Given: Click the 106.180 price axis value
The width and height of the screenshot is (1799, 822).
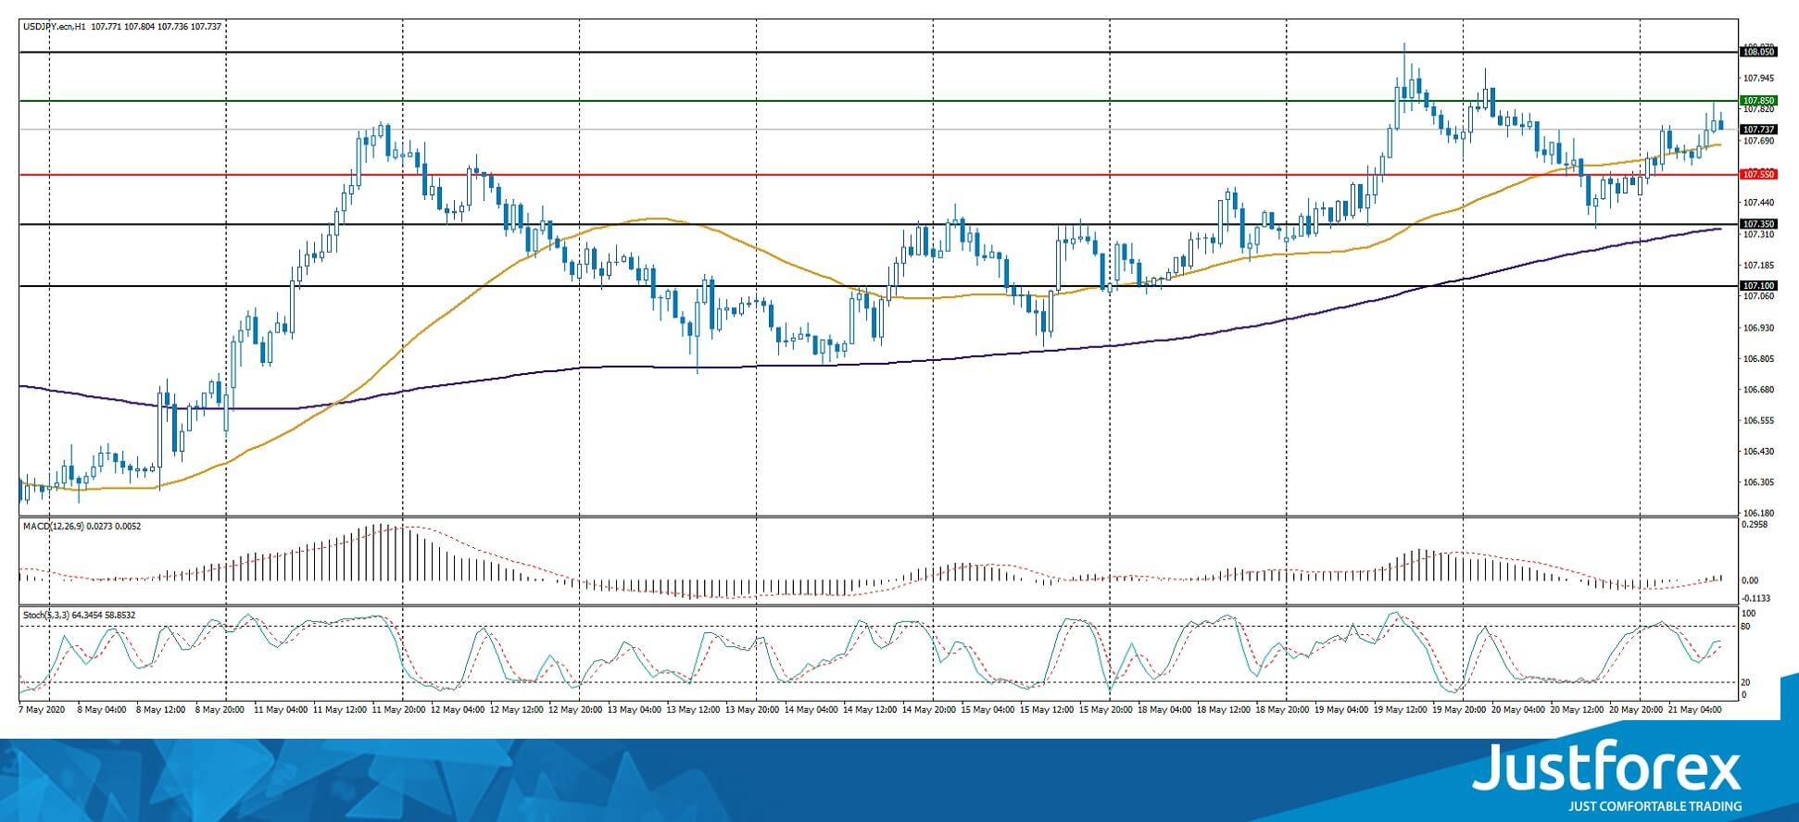Looking at the screenshot, I should point(1758,513).
